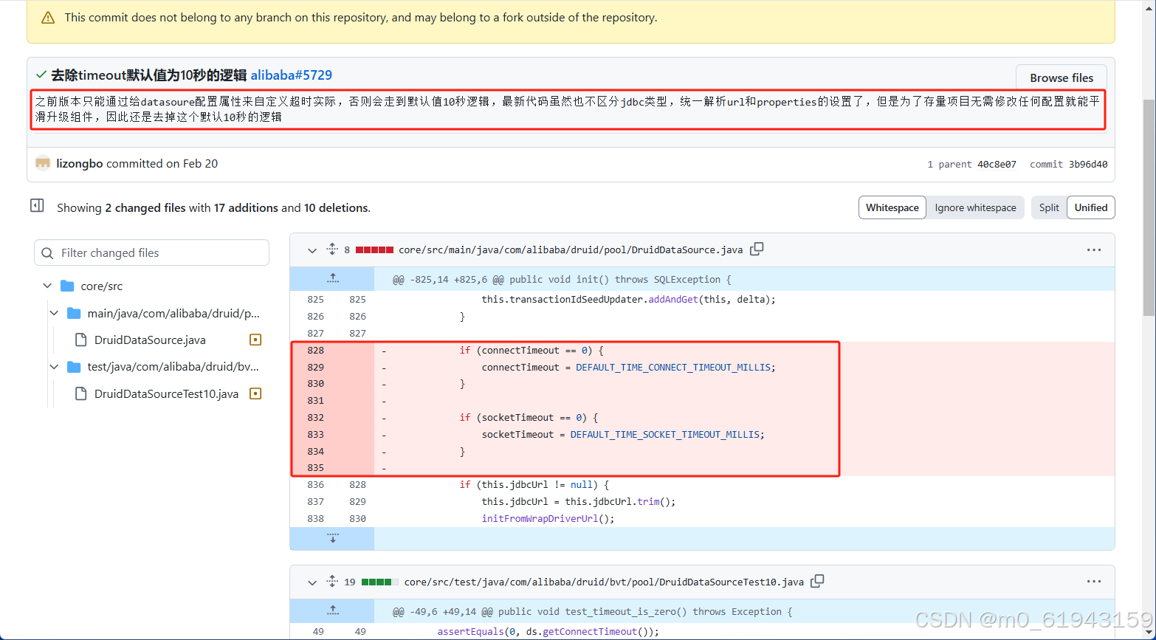Keep Unified diff view selected
The height and width of the screenshot is (640, 1156).
coord(1090,207)
